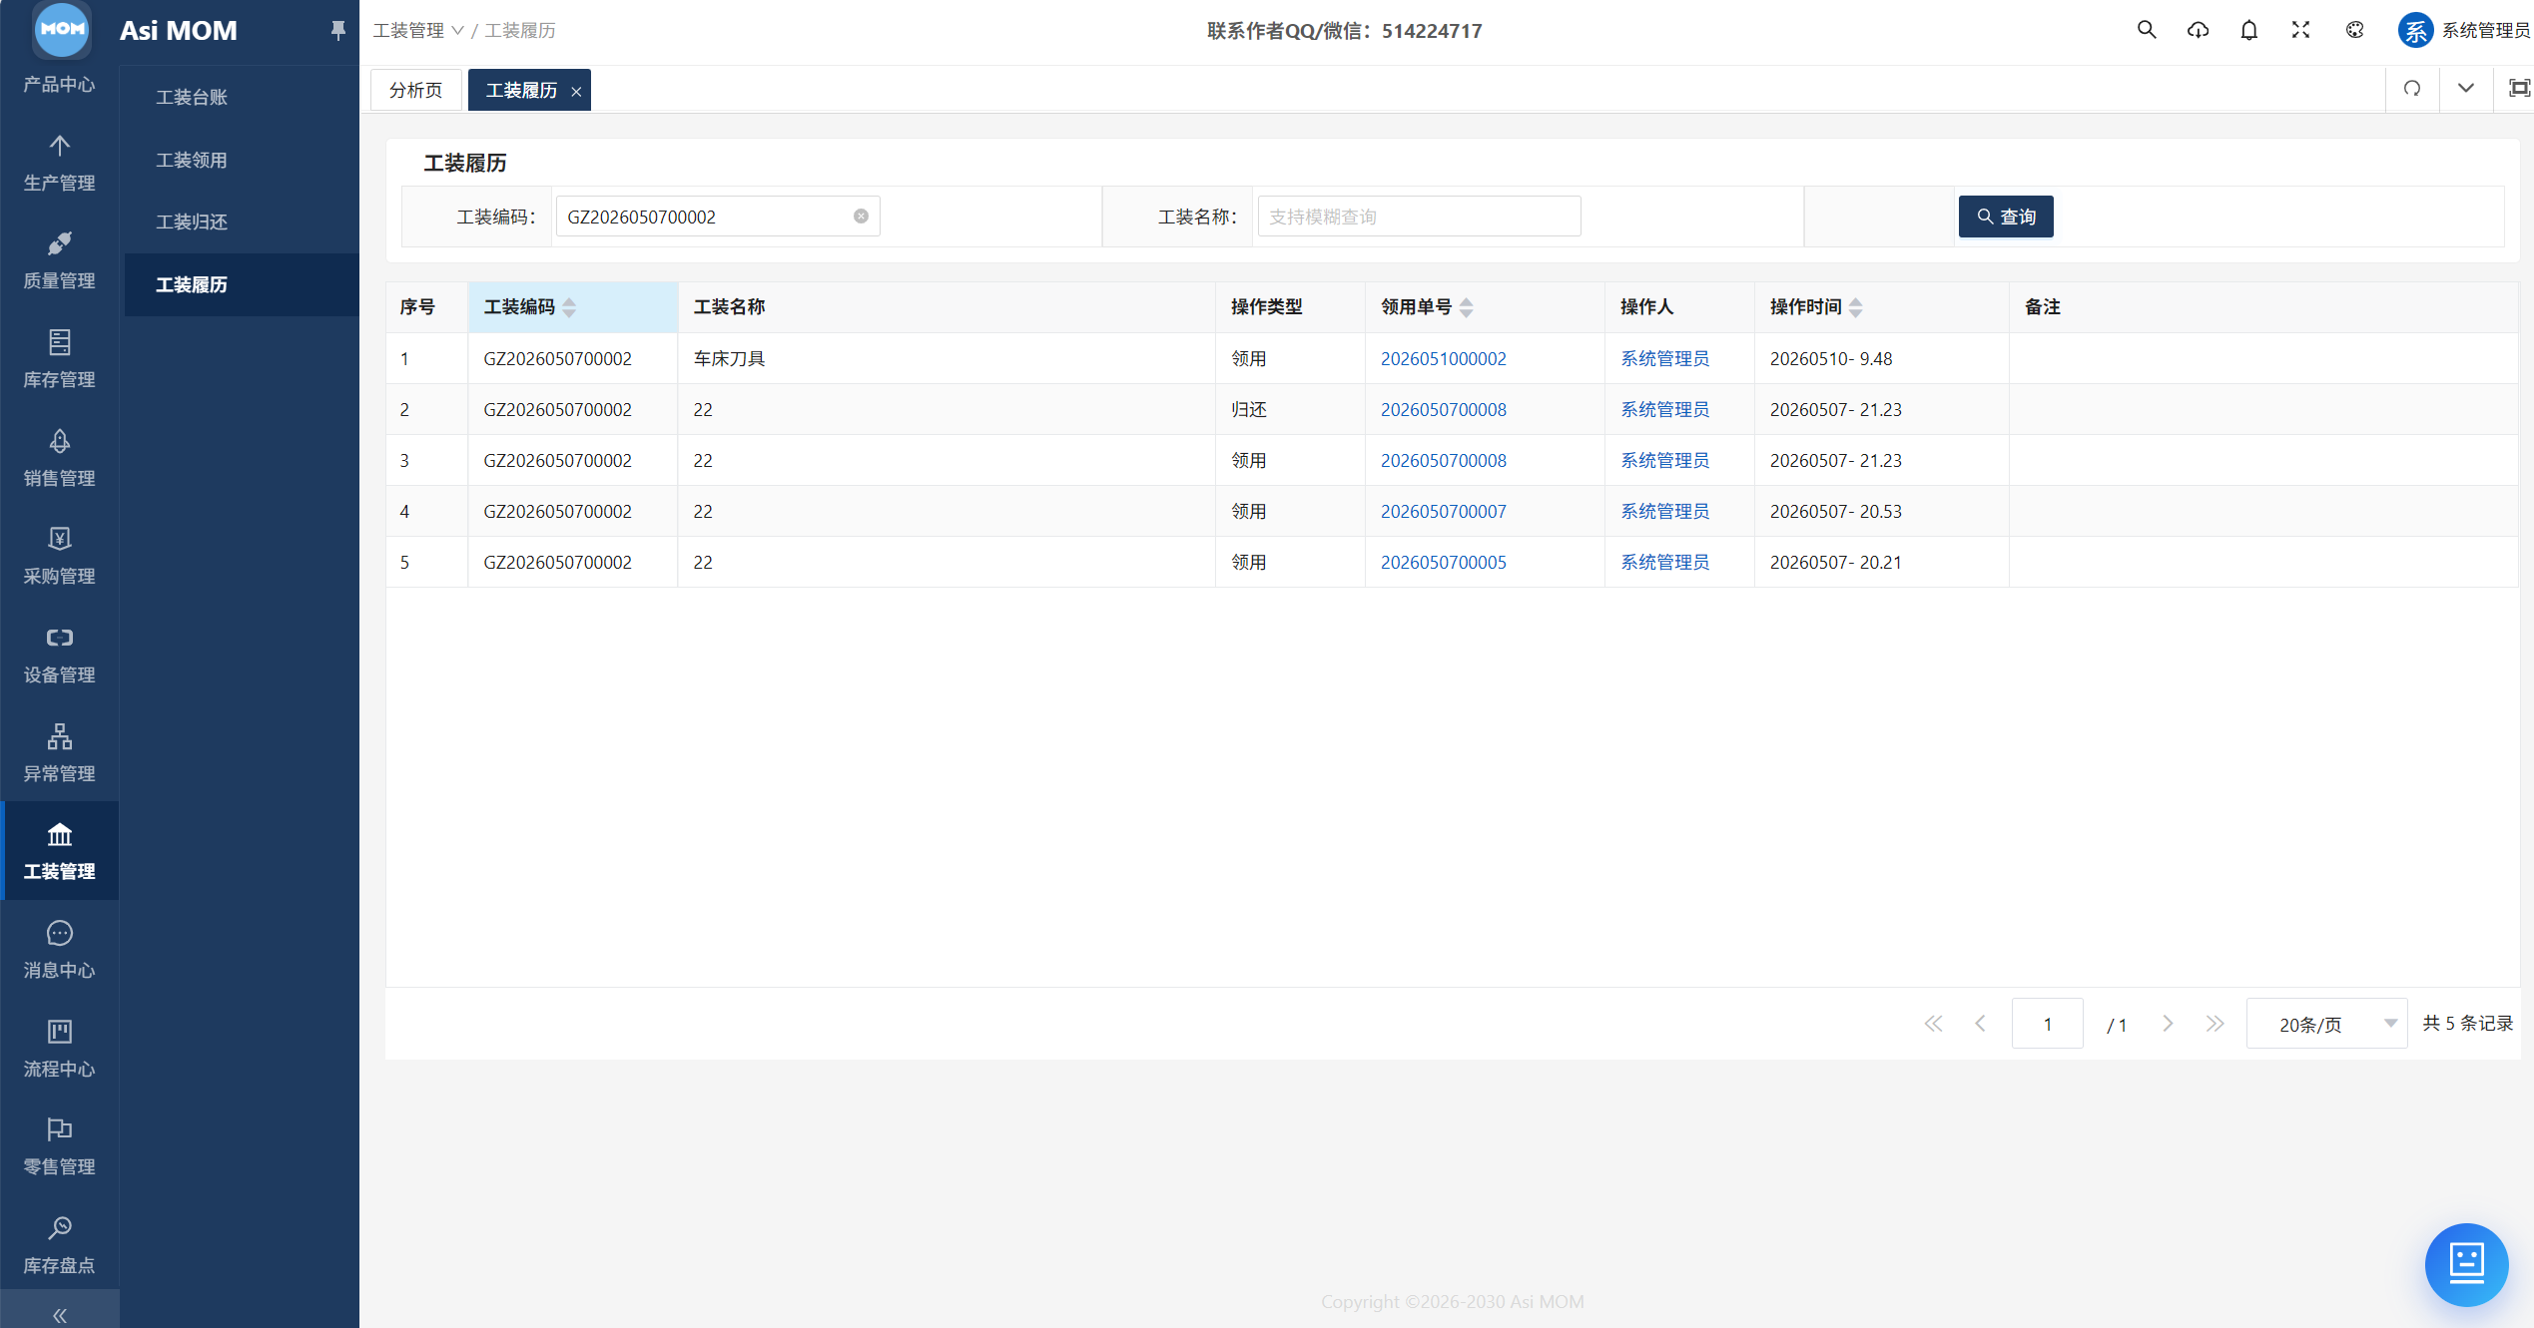Toggle fullscreen with the expand icon

2300,30
